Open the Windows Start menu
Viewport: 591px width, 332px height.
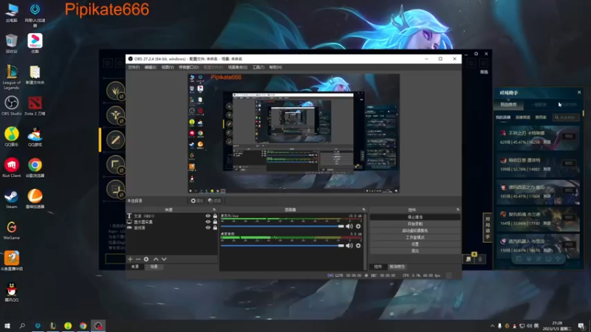(x=7, y=325)
